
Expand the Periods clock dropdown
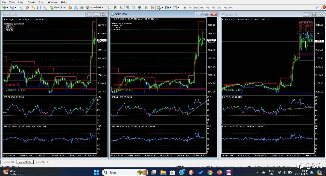click(170, 8)
